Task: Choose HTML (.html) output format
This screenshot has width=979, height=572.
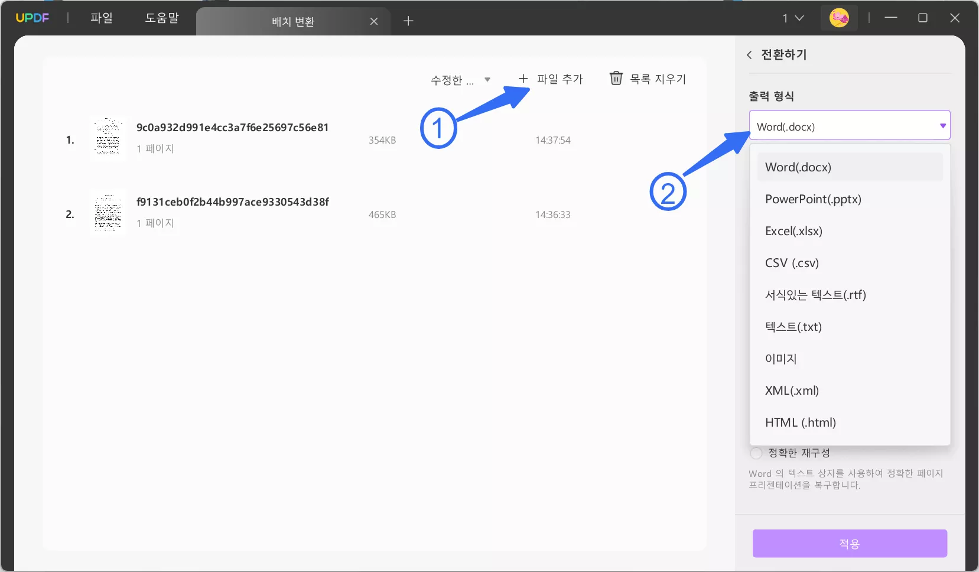Action: (x=850, y=422)
